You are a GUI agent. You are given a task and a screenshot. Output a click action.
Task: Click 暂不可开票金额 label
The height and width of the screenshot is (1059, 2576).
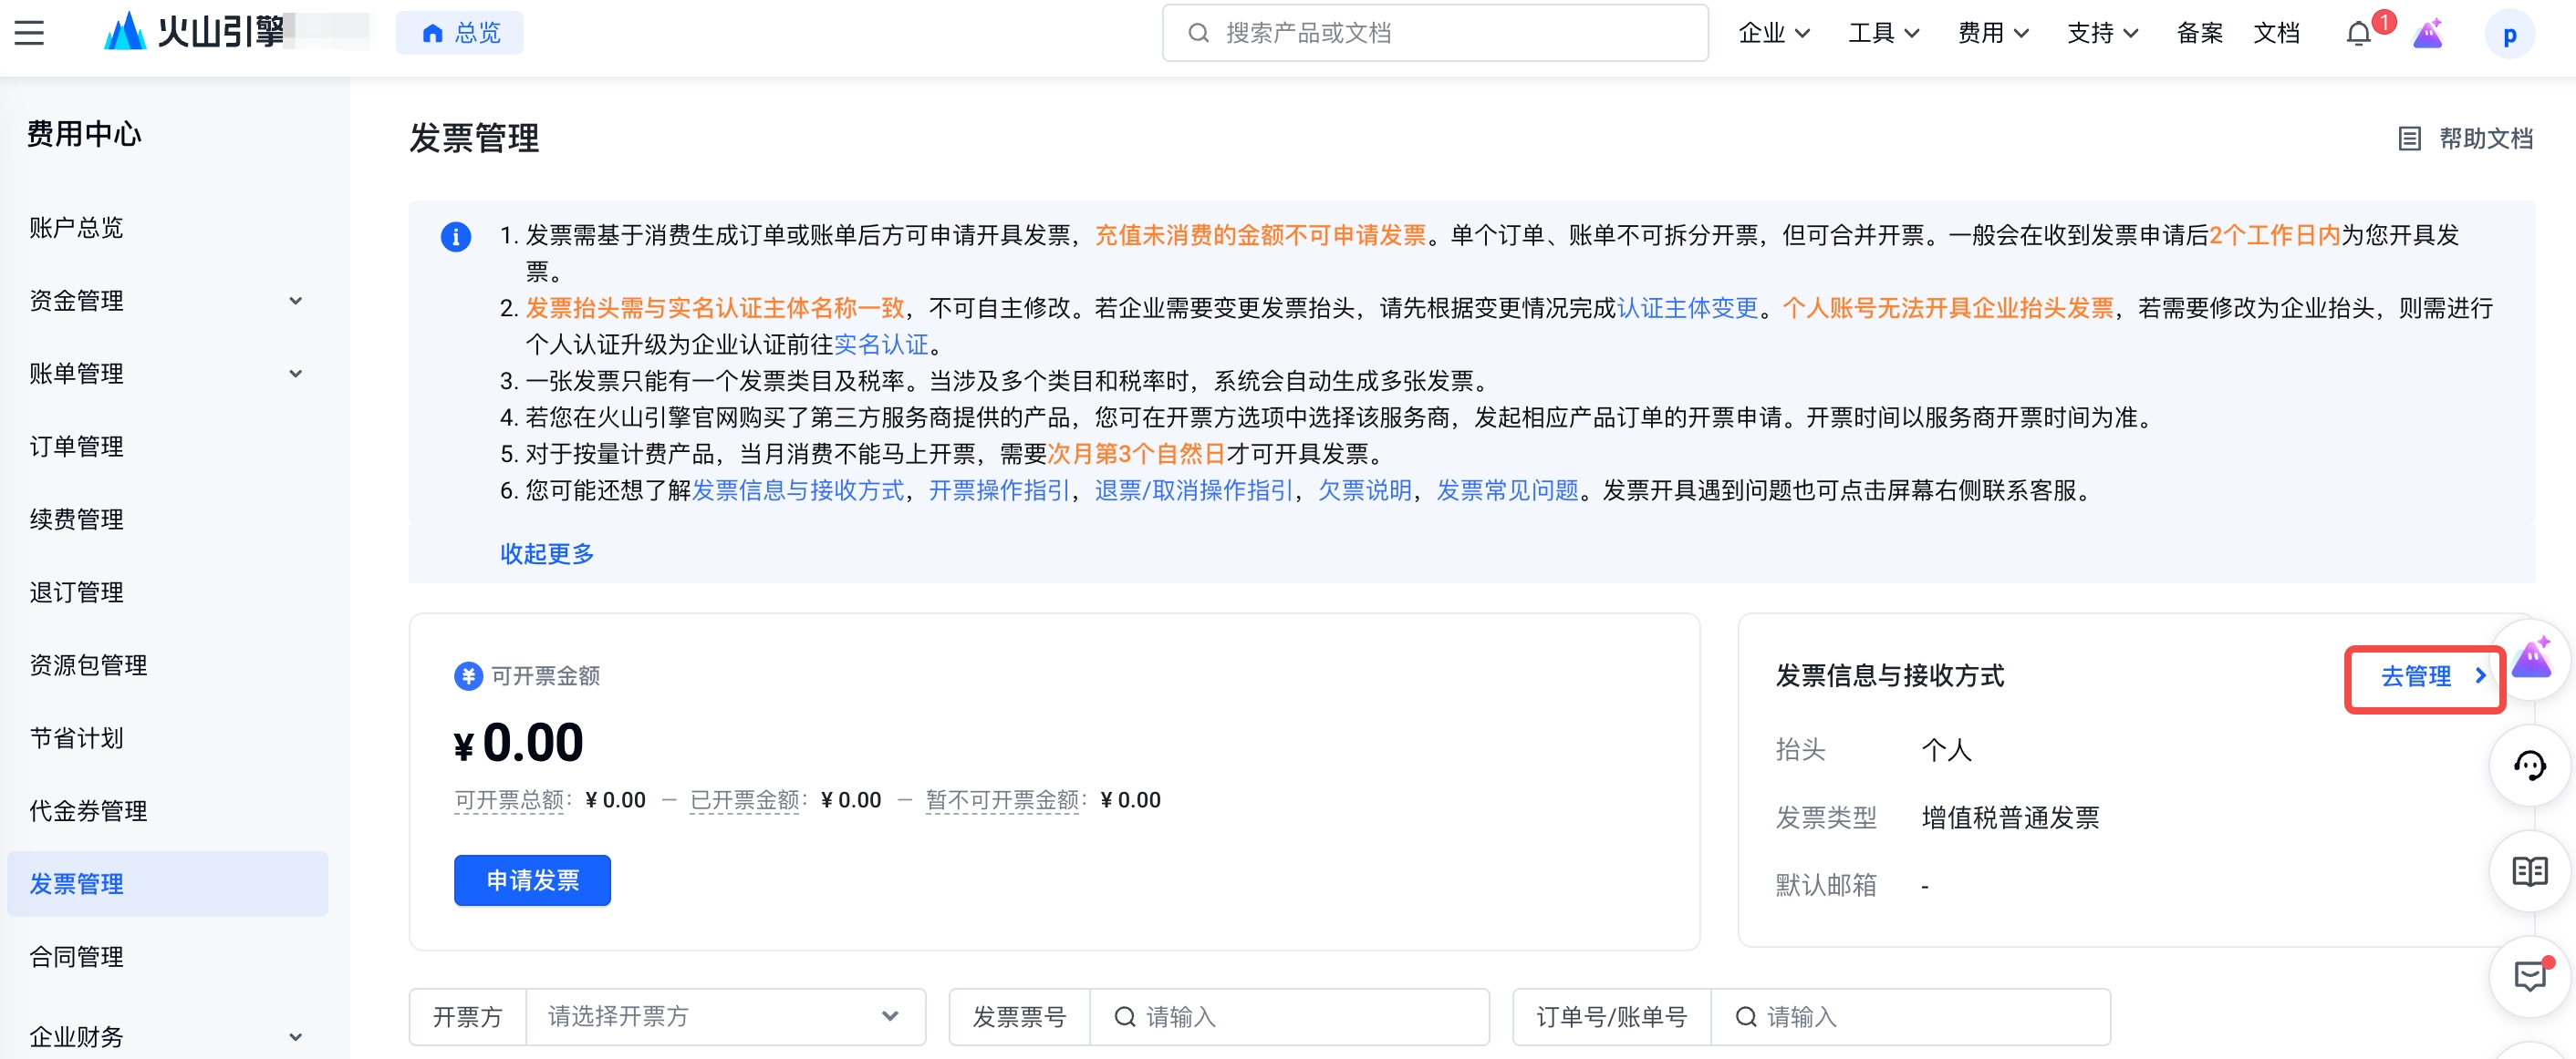tap(1003, 800)
